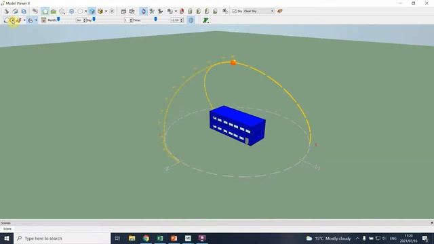
Task: Click the first circle icon in the second toolbar row
Action: 6,20
